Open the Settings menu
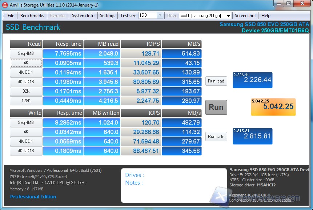The height and width of the screenshot is (210, 313). (x=108, y=16)
